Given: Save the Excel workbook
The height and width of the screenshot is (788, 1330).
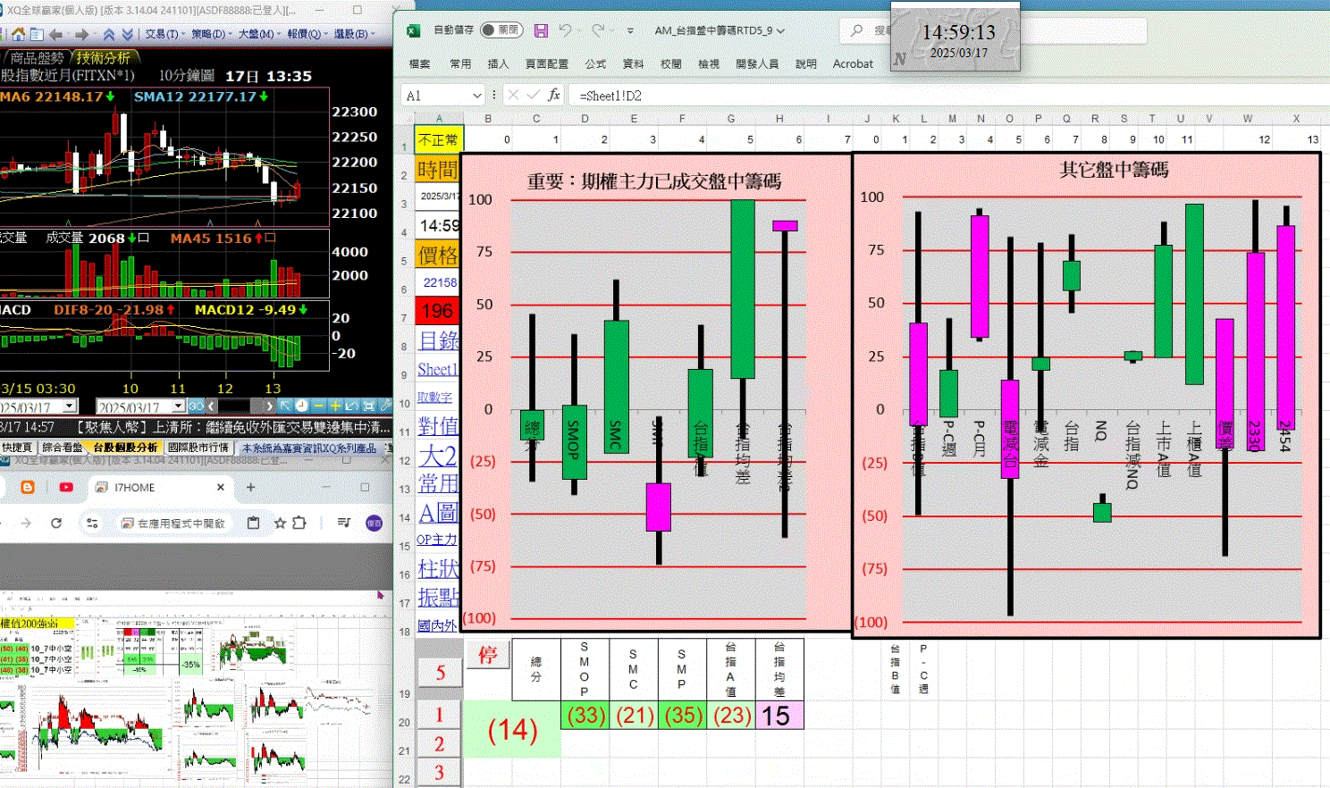Looking at the screenshot, I should tap(541, 30).
